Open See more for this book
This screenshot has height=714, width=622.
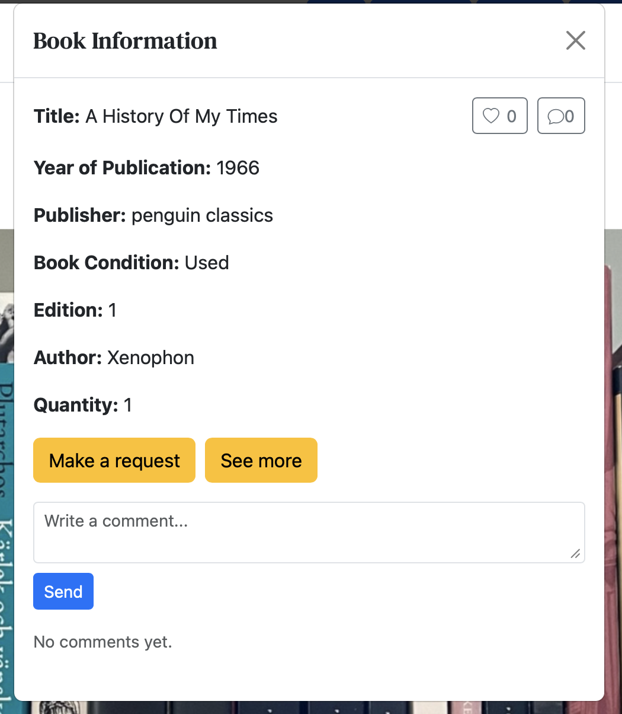(x=261, y=460)
